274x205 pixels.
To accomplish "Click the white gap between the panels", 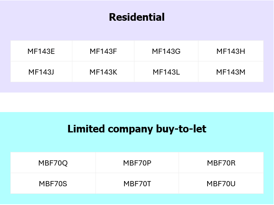I will coord(137,102).
